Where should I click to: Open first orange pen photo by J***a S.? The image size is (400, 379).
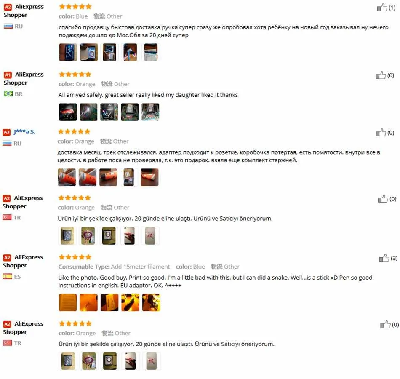[x=67, y=177]
